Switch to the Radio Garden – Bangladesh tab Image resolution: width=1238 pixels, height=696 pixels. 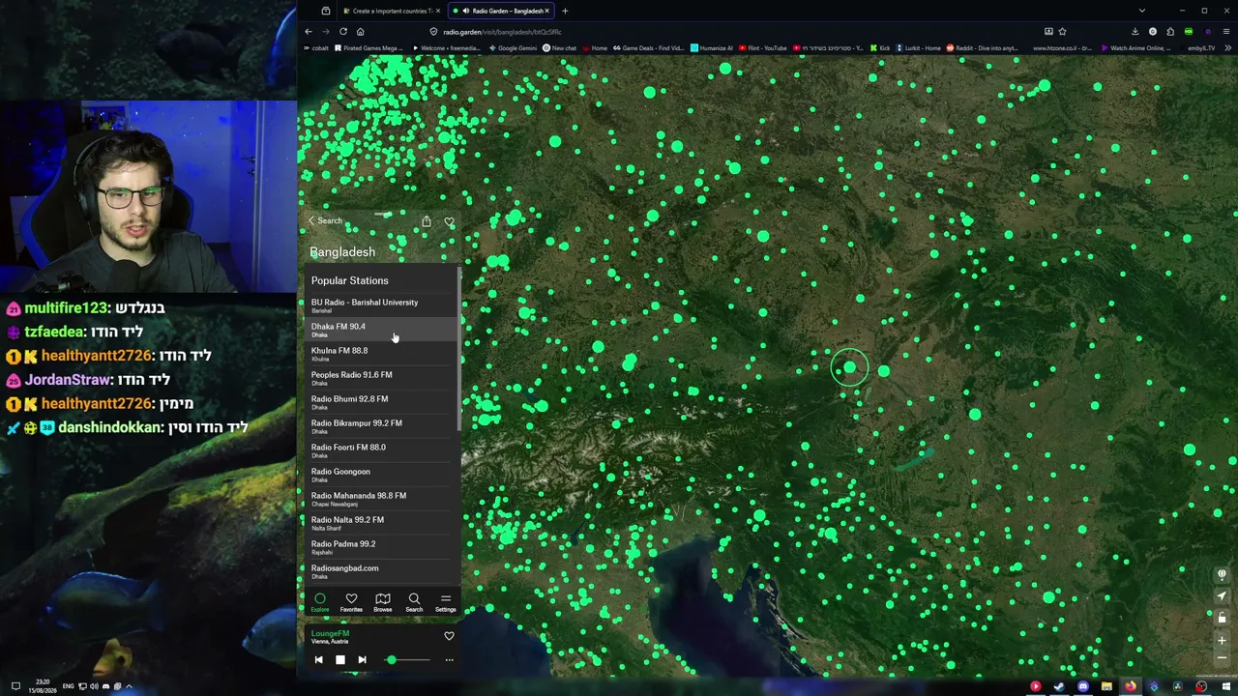[x=500, y=11]
